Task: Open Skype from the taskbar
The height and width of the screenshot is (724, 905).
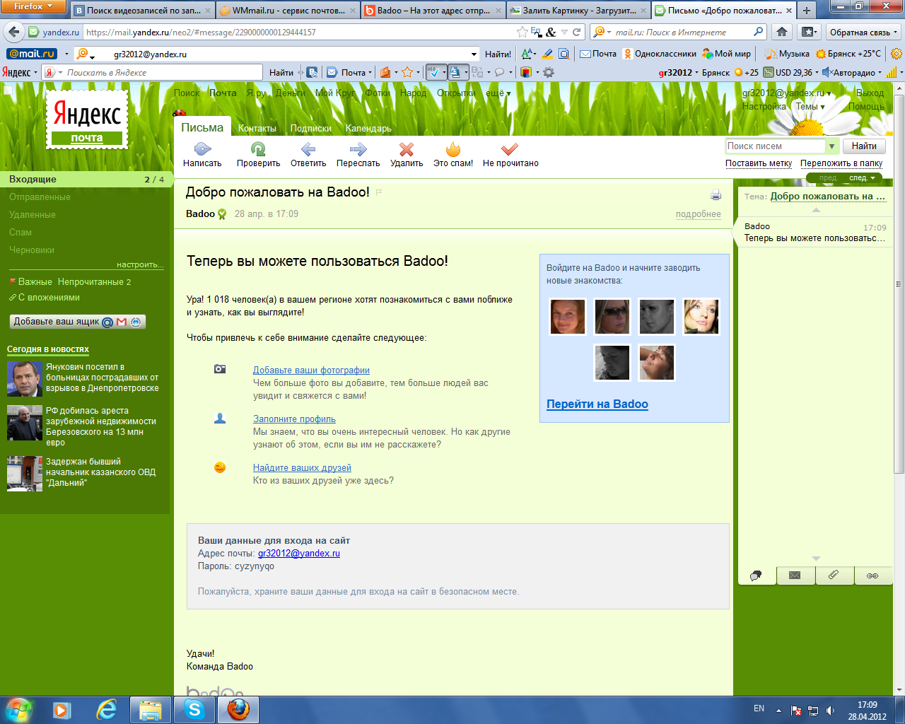Action: (194, 709)
